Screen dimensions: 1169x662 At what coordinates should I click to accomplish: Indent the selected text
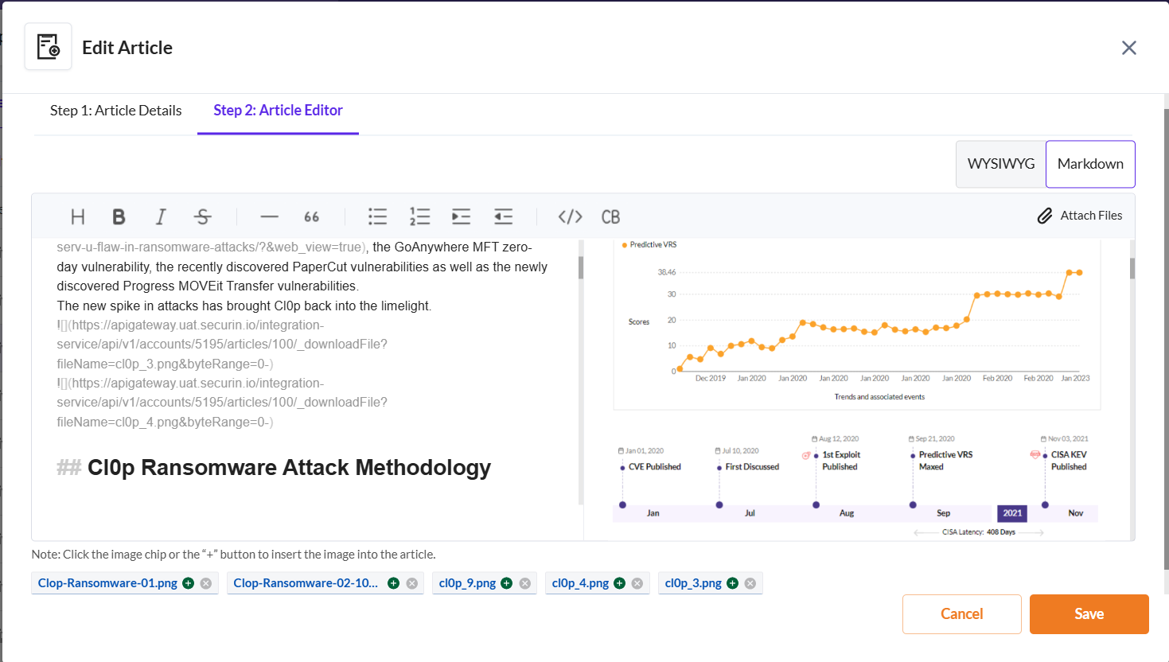(x=462, y=216)
